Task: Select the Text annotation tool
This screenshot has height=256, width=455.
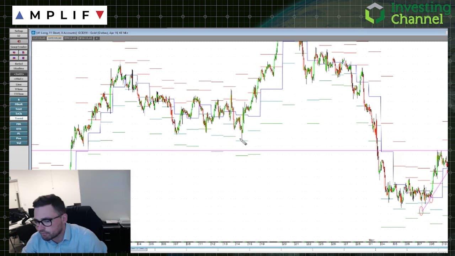Action: coord(18,109)
